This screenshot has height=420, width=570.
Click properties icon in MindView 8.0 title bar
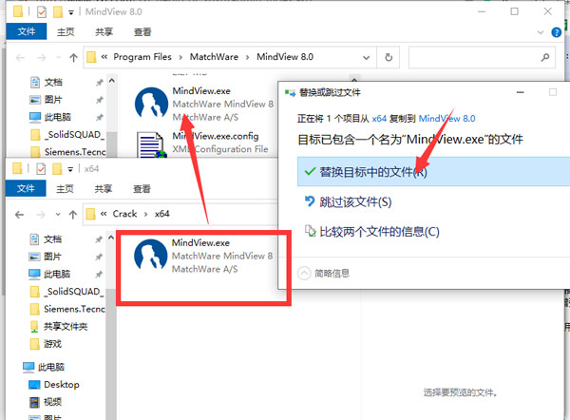(42, 12)
